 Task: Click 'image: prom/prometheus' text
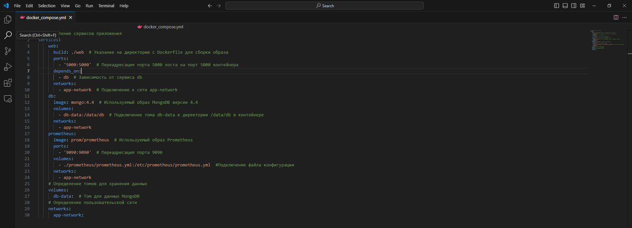pyautogui.click(x=81, y=140)
